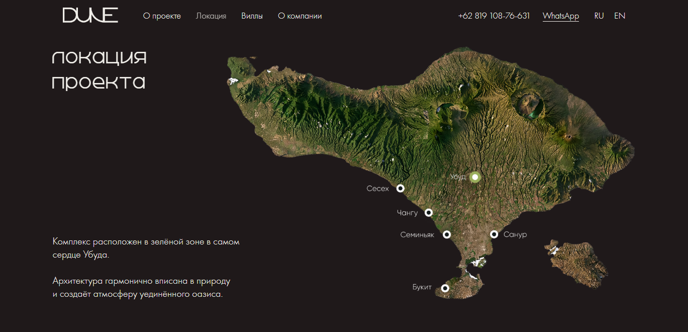Click the Локация проекта heading

click(100, 70)
